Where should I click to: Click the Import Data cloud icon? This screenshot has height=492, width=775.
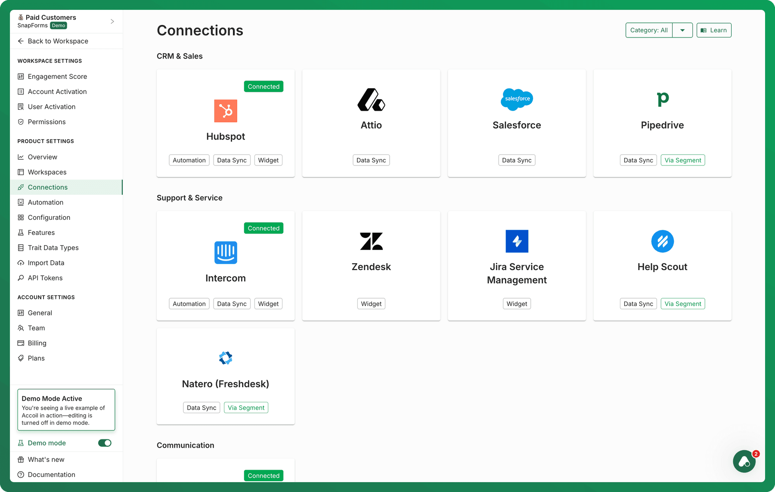[21, 263]
